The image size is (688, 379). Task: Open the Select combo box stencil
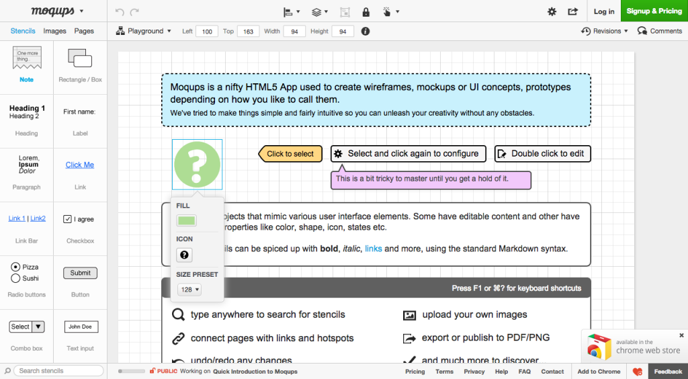pyautogui.click(x=27, y=327)
